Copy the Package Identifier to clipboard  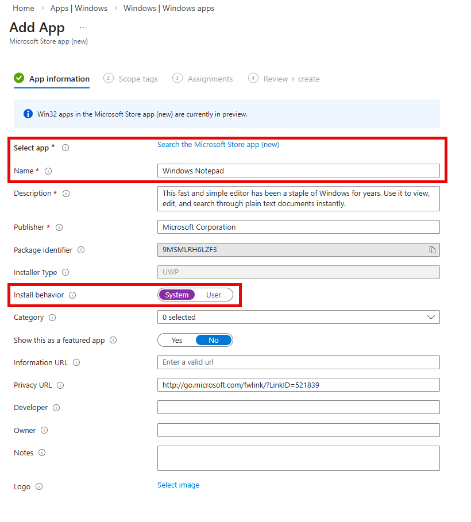click(432, 250)
